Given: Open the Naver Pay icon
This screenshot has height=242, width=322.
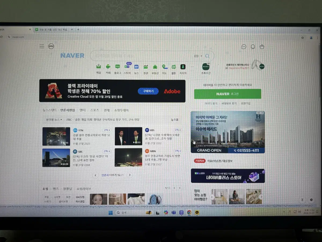Looking at the screenshot, I should pyautogui.click(x=51, y=46).
